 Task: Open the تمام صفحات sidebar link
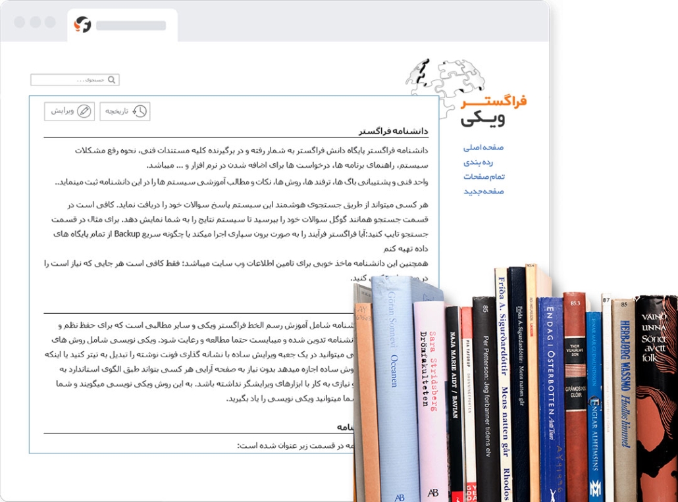point(483,176)
